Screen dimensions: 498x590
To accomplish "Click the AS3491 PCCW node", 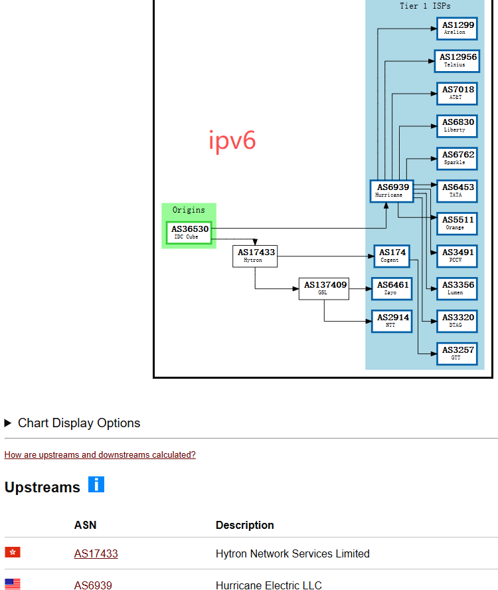I will pyautogui.click(x=457, y=256).
